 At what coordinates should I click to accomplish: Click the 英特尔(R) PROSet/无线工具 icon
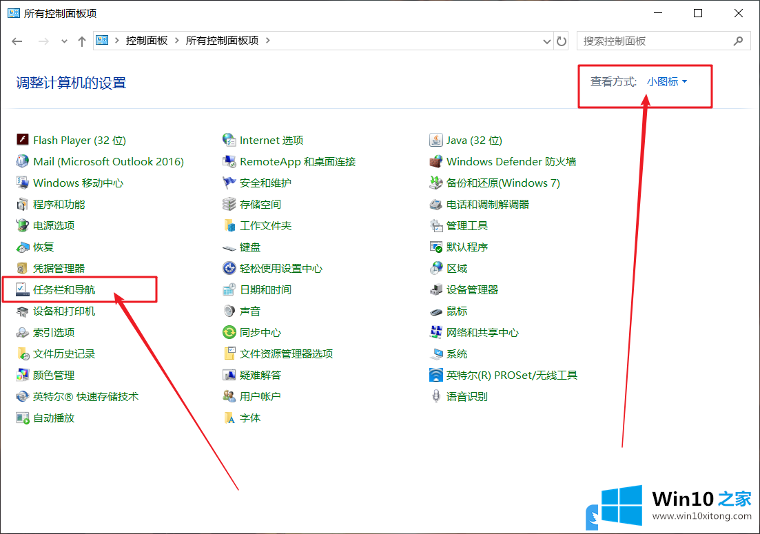(435, 375)
